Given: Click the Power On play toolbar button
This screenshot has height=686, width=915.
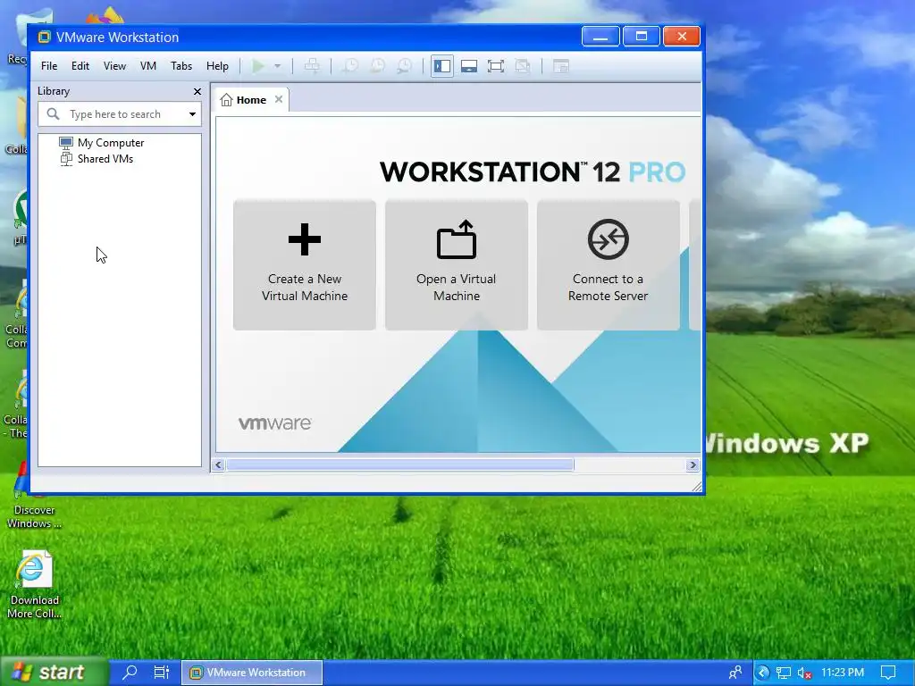Looking at the screenshot, I should tap(258, 66).
